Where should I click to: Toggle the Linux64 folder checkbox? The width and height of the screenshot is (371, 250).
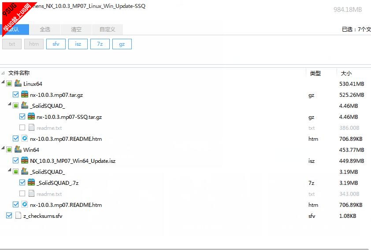pyautogui.click(x=9, y=84)
